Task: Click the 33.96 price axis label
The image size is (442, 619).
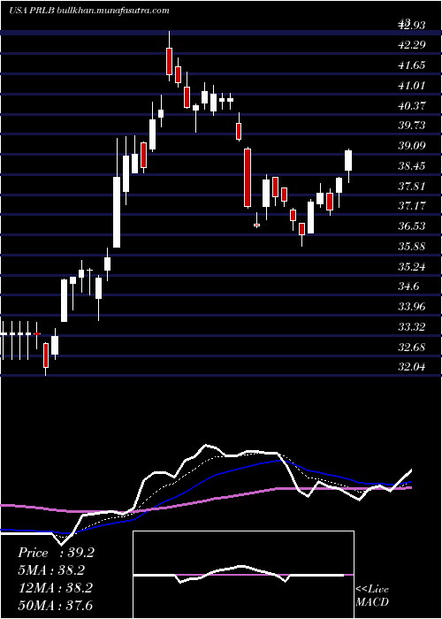Action: coord(412,307)
